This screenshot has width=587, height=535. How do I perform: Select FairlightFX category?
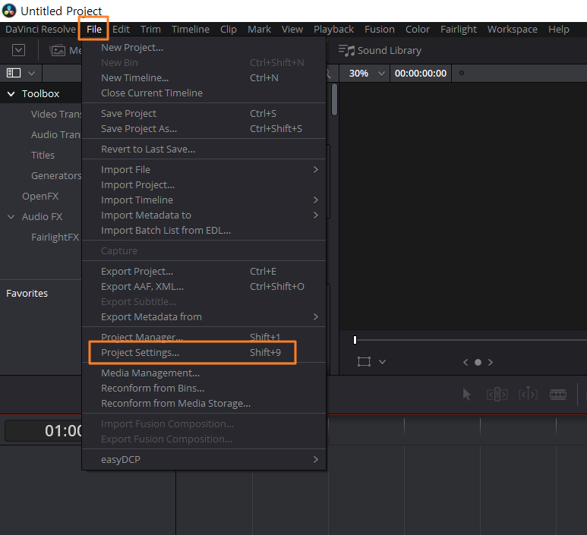point(55,238)
